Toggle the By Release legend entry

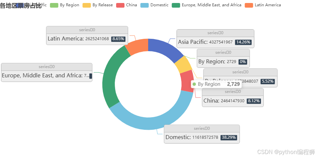tap(97, 5)
